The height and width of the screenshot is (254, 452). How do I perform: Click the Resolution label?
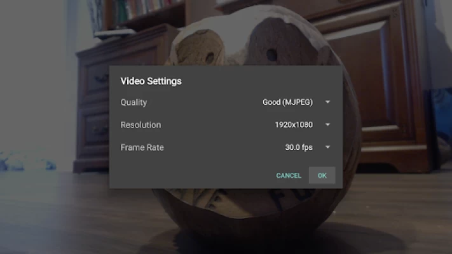pyautogui.click(x=140, y=124)
